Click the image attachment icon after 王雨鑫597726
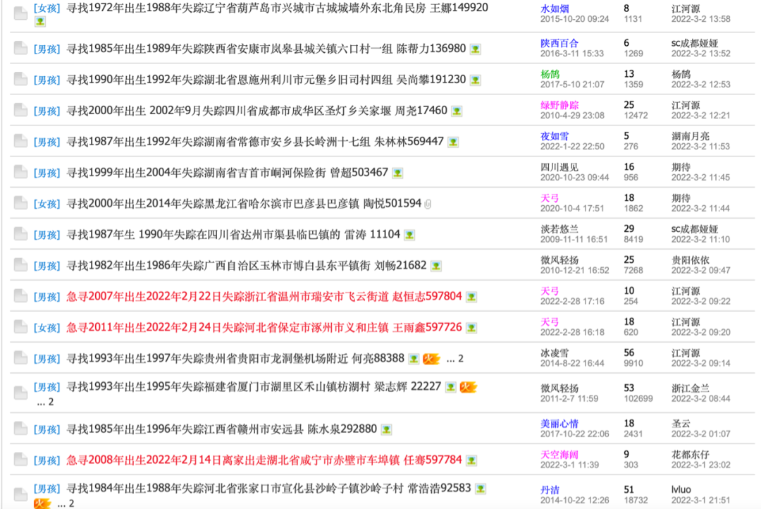The image size is (761, 509). (x=471, y=328)
